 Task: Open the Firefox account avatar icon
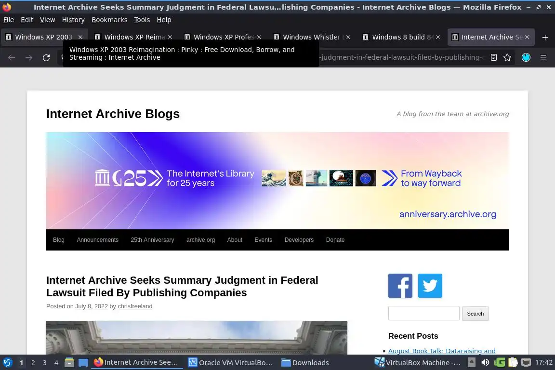pyautogui.click(x=526, y=57)
